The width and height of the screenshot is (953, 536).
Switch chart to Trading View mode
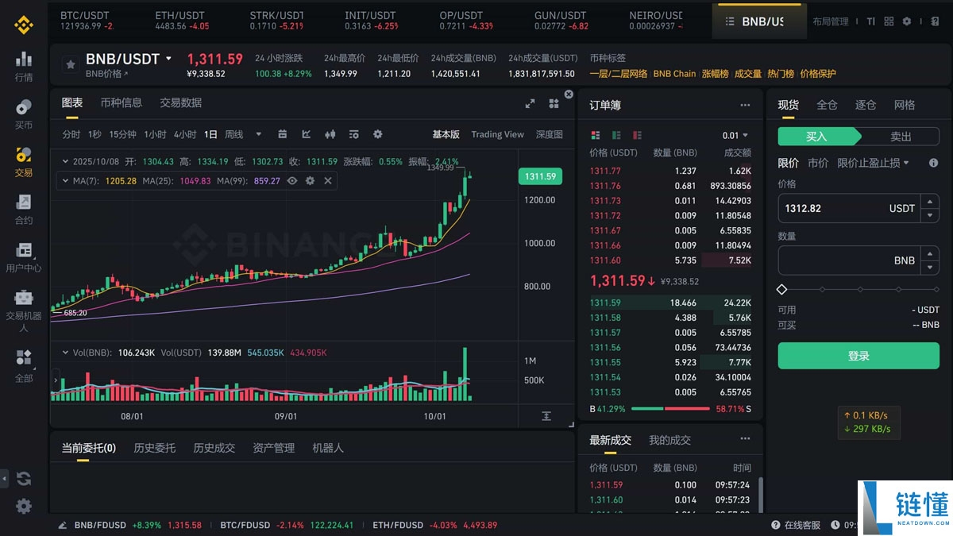pyautogui.click(x=498, y=134)
